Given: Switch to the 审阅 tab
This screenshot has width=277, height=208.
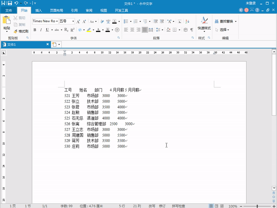Looking at the screenshot, I should pyautogui.click(x=89, y=11).
